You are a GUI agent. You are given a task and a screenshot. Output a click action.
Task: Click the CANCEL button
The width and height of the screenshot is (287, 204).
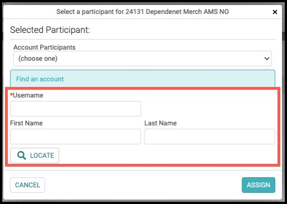[27, 185]
